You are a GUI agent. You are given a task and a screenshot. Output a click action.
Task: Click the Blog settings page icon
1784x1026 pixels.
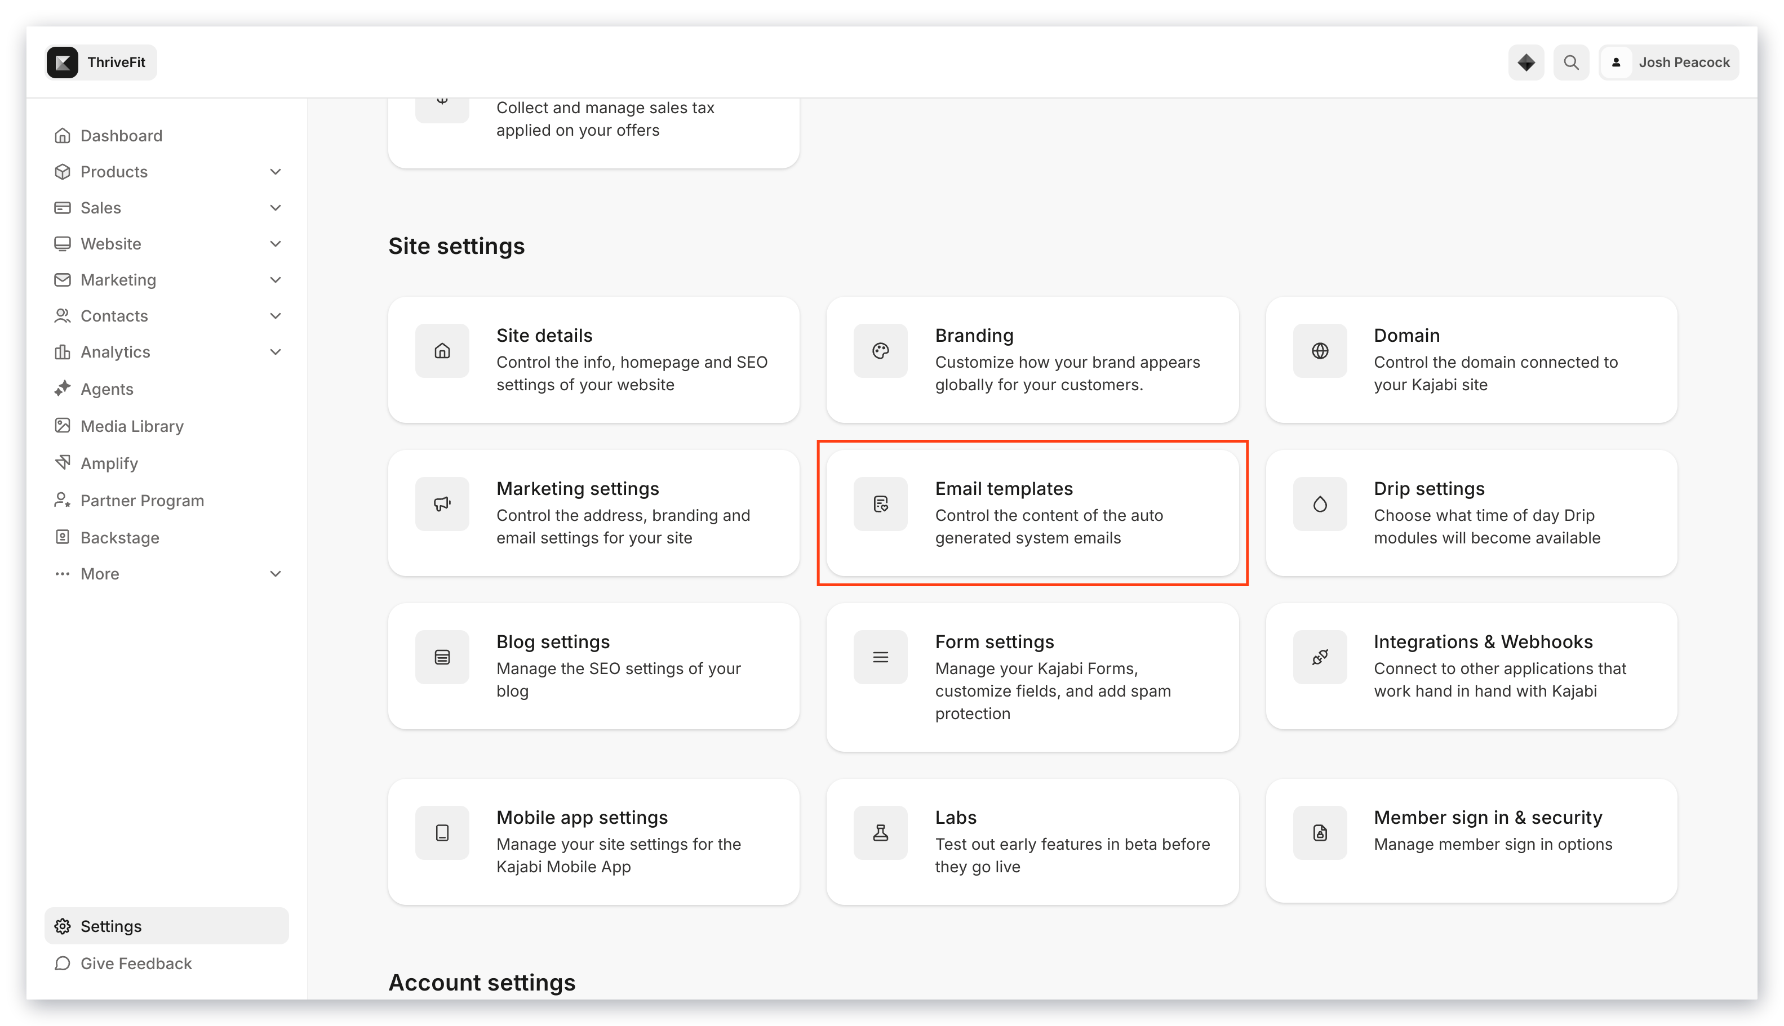[x=441, y=657]
